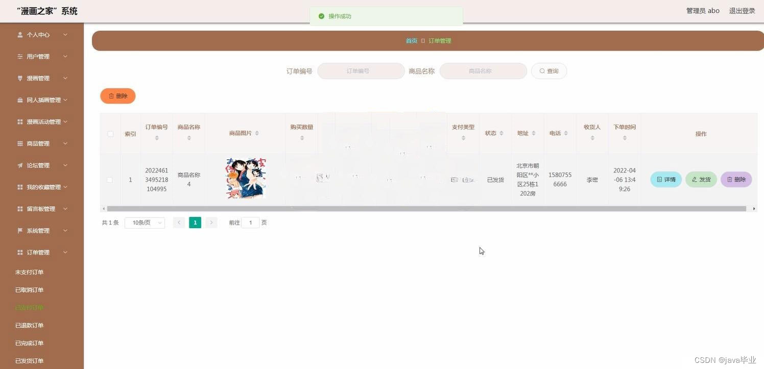Click the orange 删除 batch delete button
764x369 pixels.
pyautogui.click(x=118, y=96)
